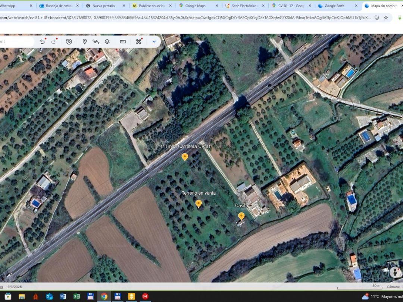Select the add placemark tool
The width and height of the screenshot is (403, 302).
[85, 42]
